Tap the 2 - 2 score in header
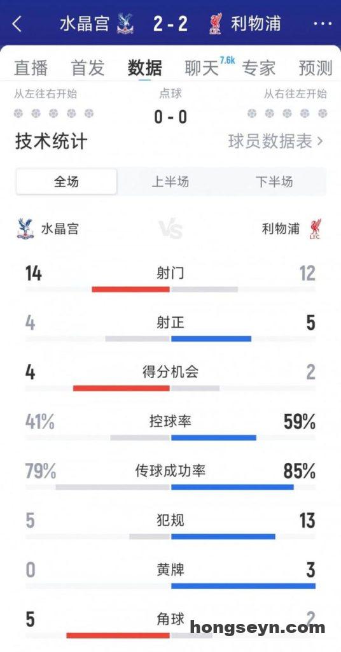The width and height of the screenshot is (341, 652). pyautogui.click(x=170, y=24)
